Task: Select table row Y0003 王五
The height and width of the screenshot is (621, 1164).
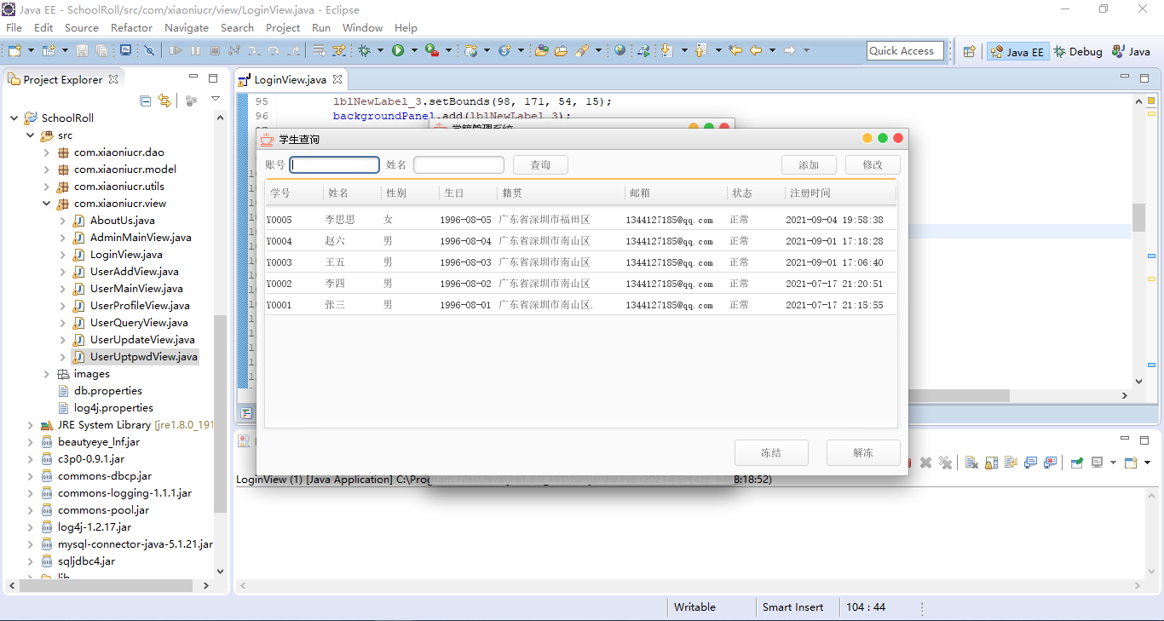Action: pos(580,262)
